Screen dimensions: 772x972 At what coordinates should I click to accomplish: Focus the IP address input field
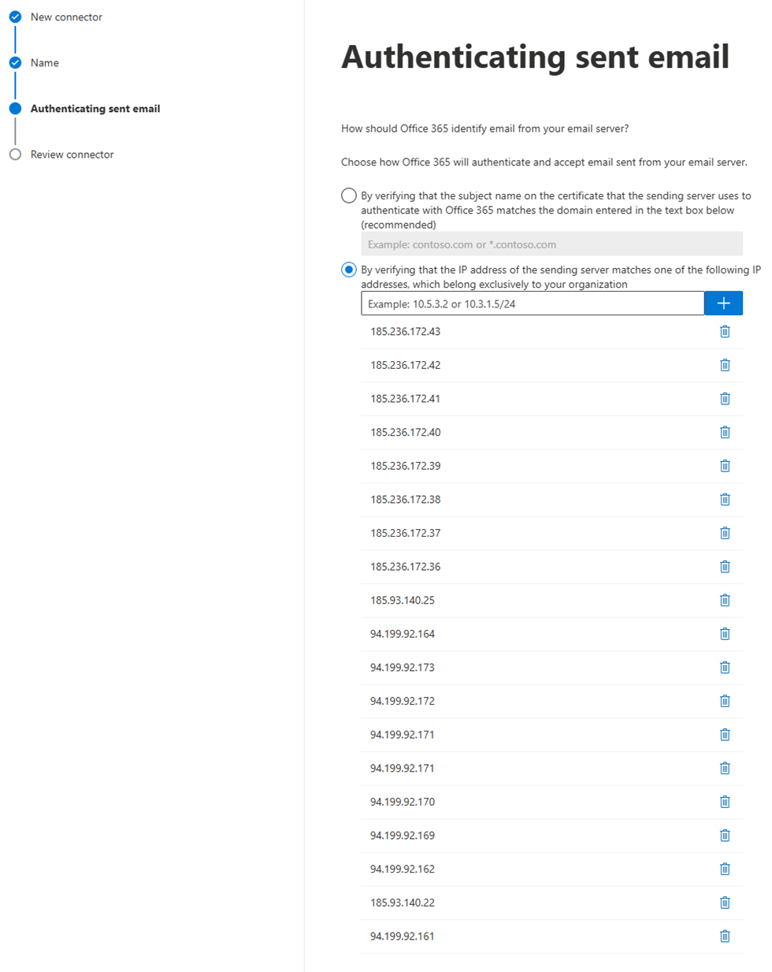[532, 304]
